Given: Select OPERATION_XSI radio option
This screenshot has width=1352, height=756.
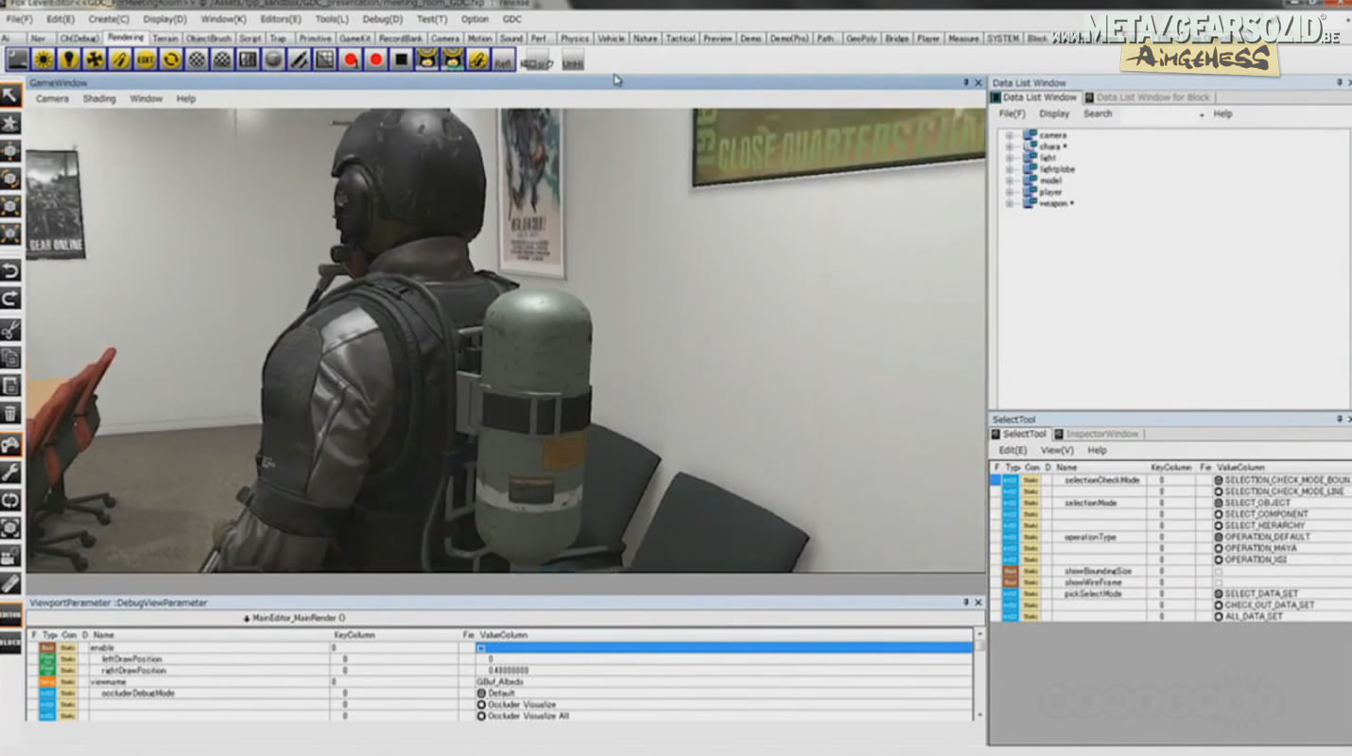Looking at the screenshot, I should click(x=1219, y=559).
